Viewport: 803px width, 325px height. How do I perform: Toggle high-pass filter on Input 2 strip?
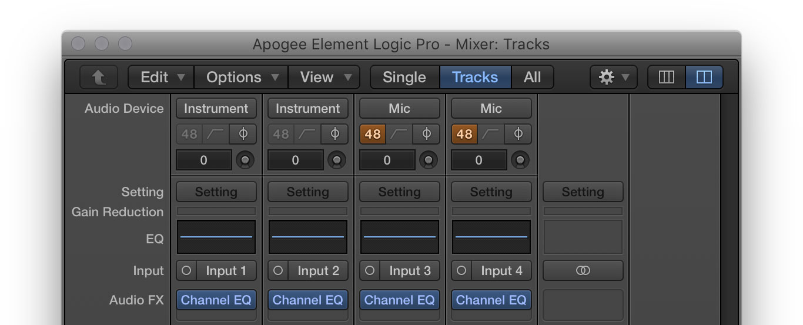(307, 134)
